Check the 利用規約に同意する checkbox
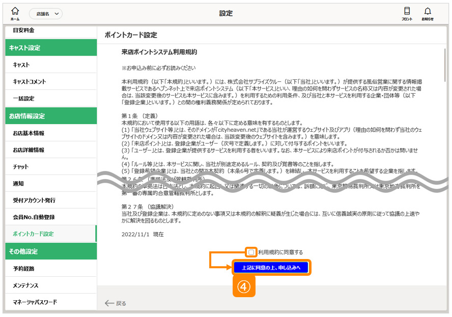Viewport: 452px width, 317px height. (251, 252)
